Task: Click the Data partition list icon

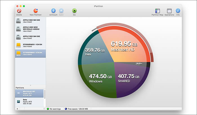Action: click(19, 102)
